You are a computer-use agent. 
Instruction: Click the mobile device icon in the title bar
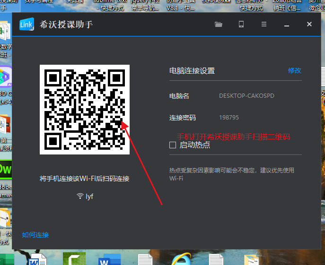tap(241, 24)
